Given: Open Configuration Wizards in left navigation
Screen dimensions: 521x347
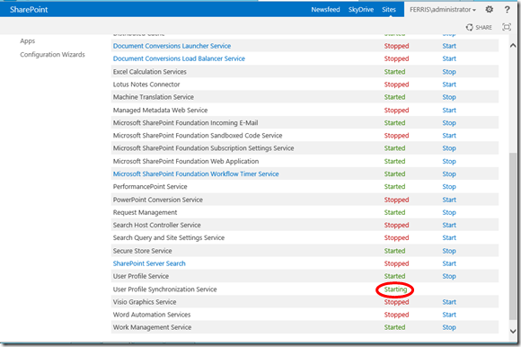Looking at the screenshot, I should pos(52,55).
